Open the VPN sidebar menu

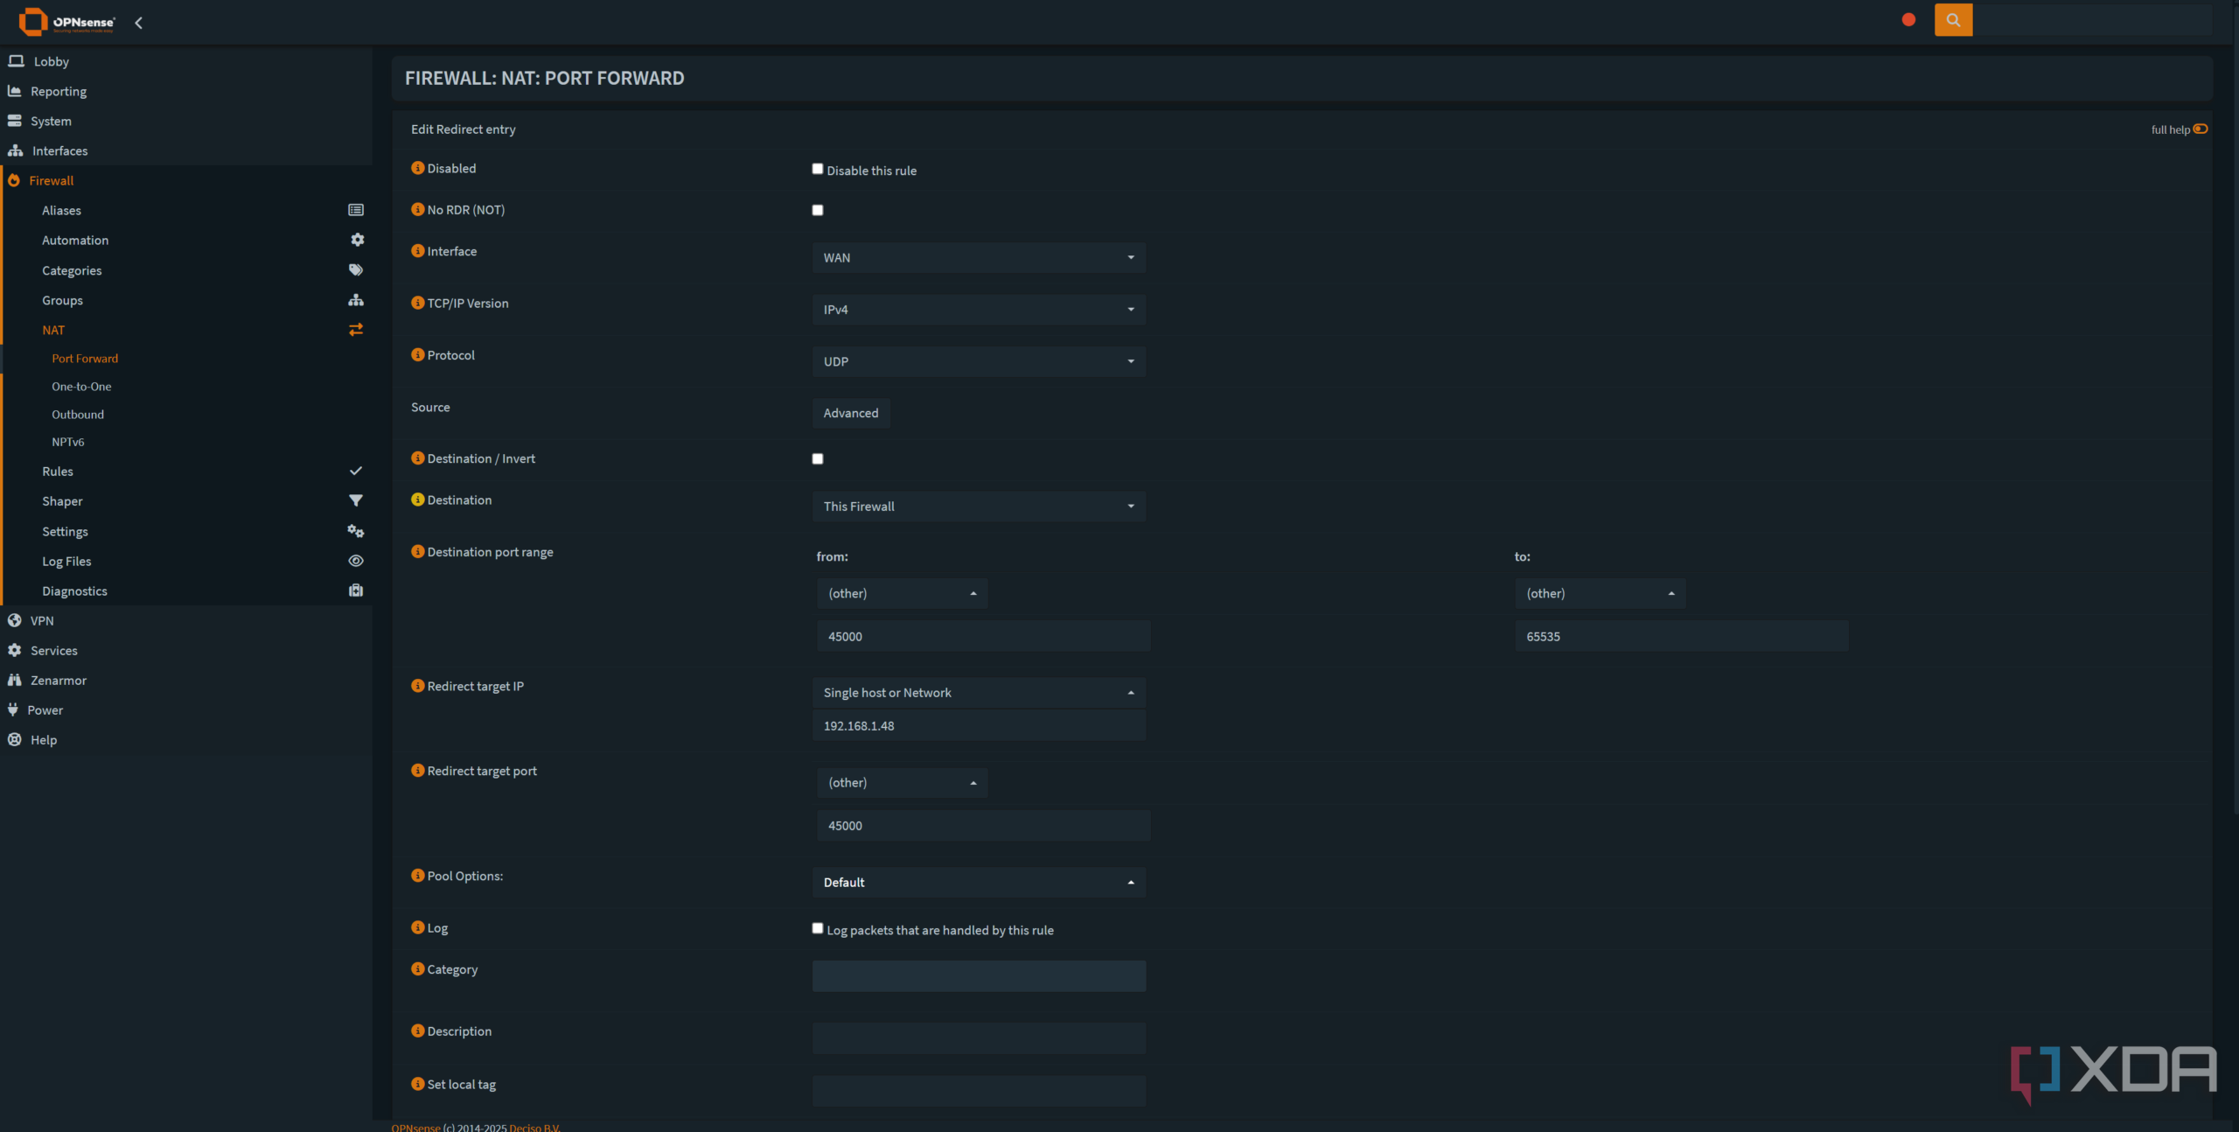pyautogui.click(x=42, y=621)
